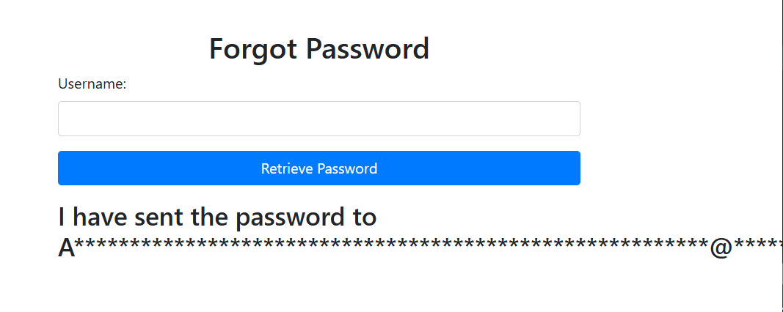
Task: Click the letter A starting the masked email
Action: [67, 248]
